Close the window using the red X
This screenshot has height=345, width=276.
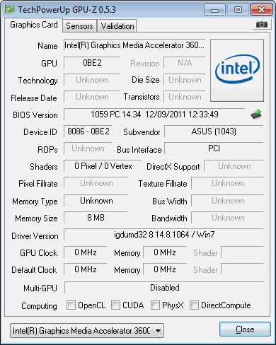pyautogui.click(x=261, y=10)
